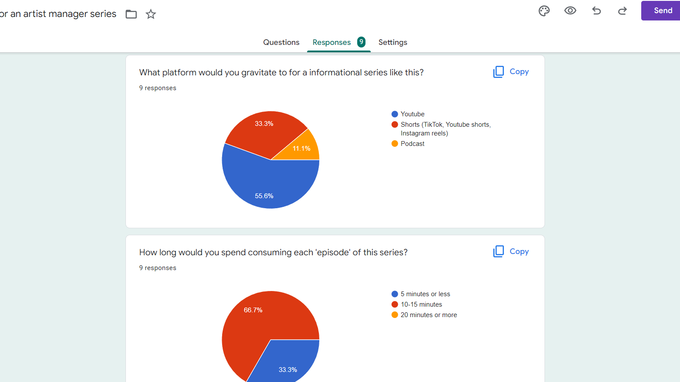The height and width of the screenshot is (382, 680).
Task: Go to the Settings tab
Action: click(x=392, y=42)
